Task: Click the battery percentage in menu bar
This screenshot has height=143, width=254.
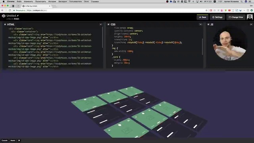Action: pyautogui.click(x=206, y=2)
